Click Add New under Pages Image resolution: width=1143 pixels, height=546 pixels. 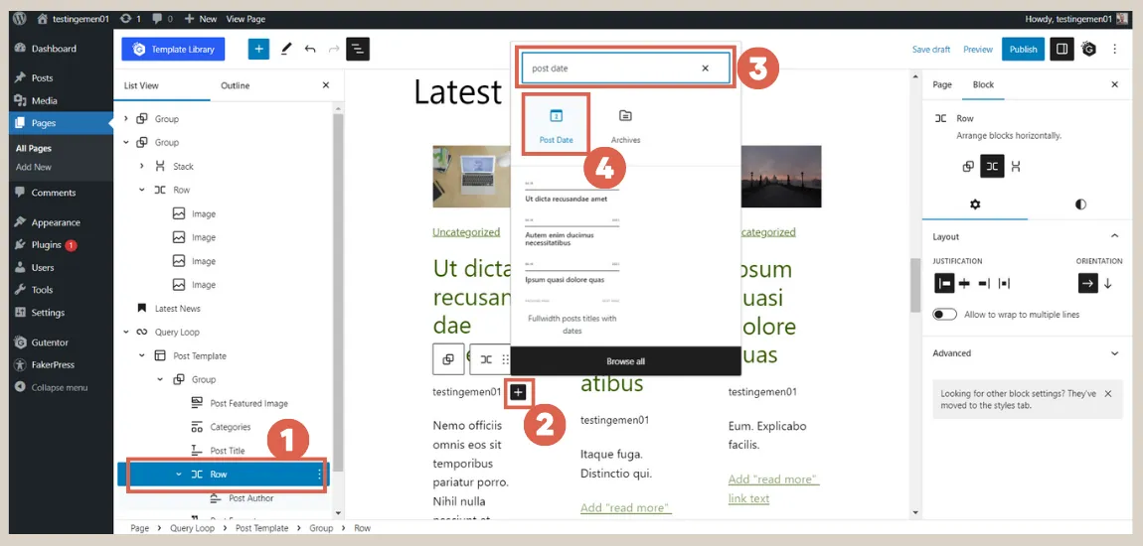(34, 167)
